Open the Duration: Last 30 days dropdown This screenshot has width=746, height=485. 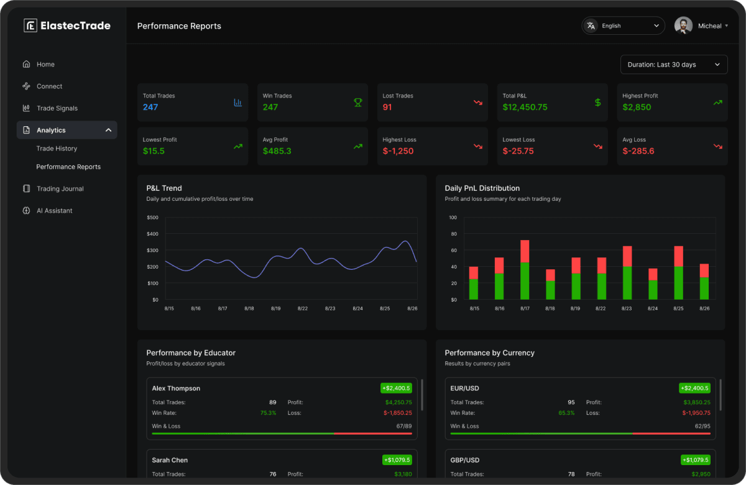pyautogui.click(x=674, y=64)
